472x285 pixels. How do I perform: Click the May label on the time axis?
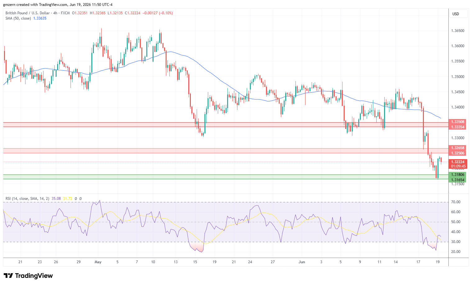[98, 262]
